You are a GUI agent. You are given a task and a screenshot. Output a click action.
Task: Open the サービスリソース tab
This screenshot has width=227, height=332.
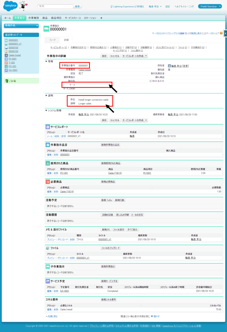coord(73,18)
